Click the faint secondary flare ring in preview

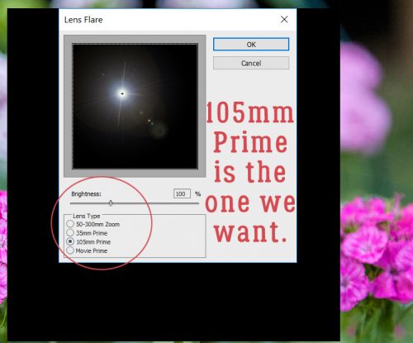[158, 130]
